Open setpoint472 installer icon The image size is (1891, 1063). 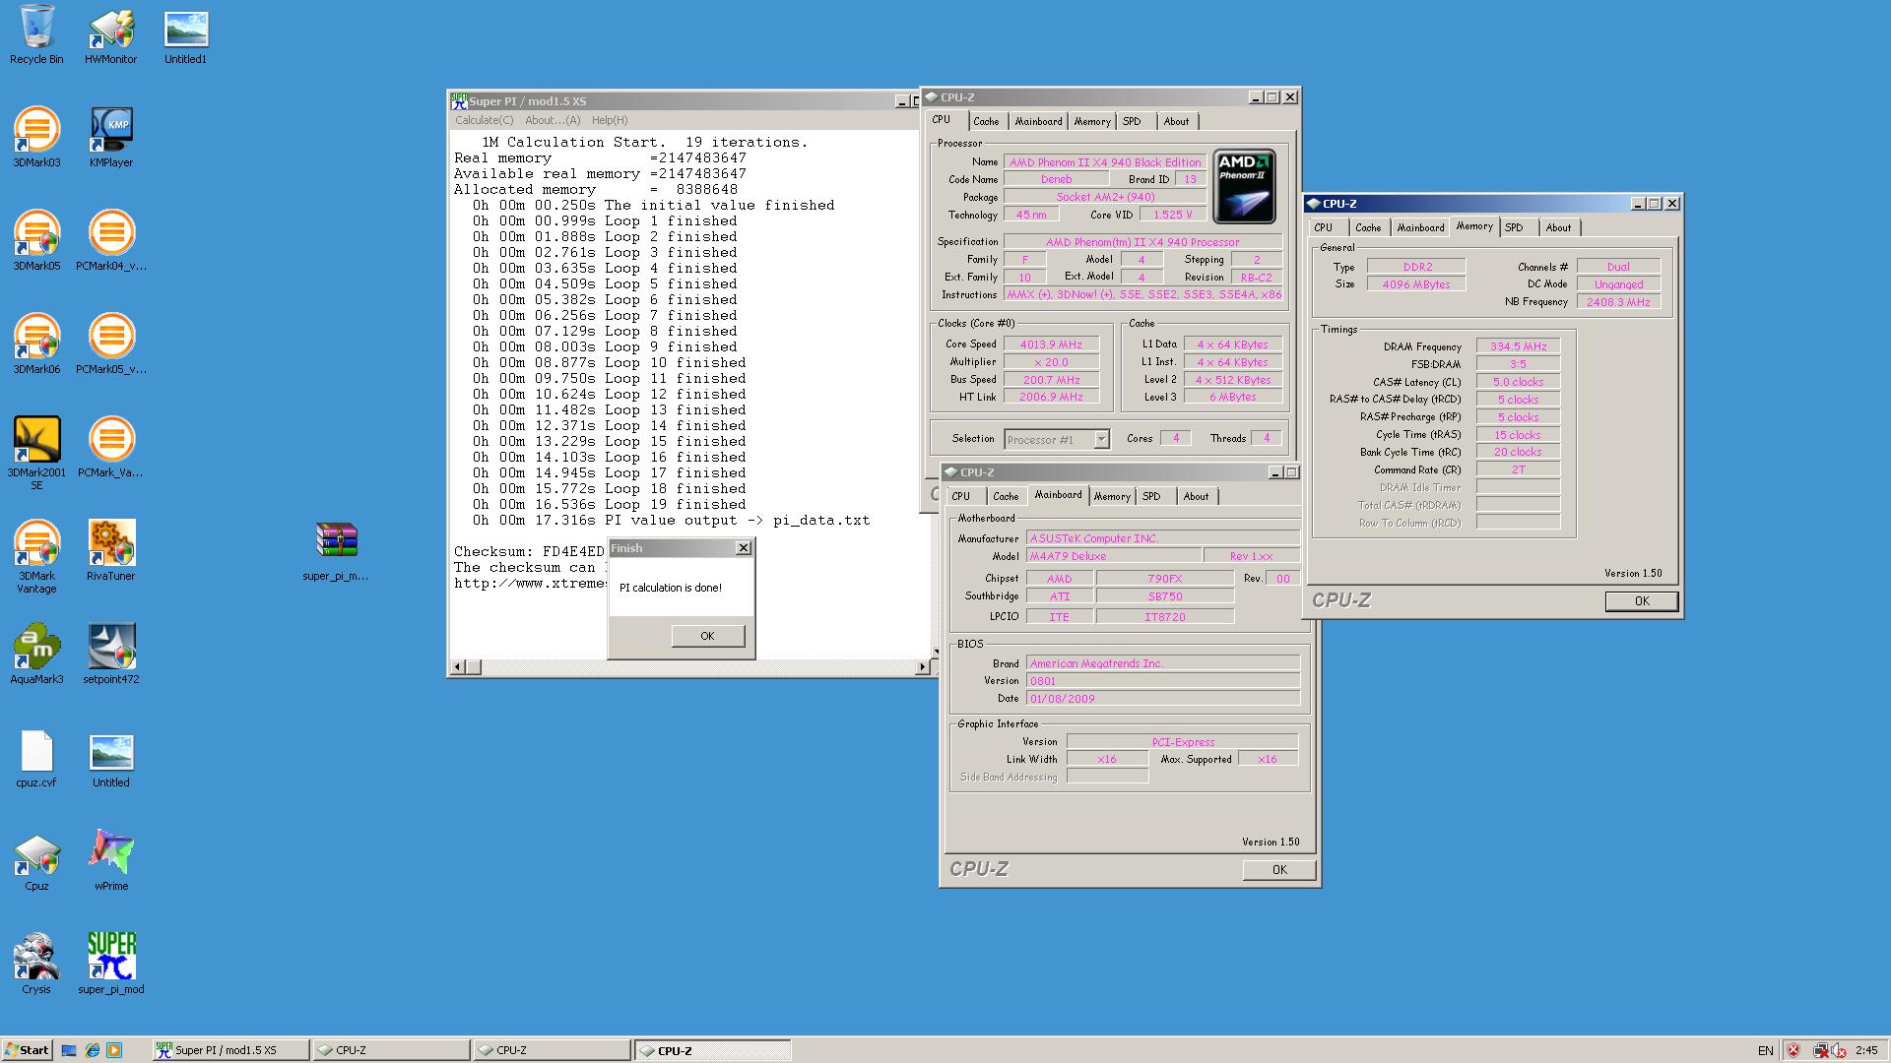click(x=110, y=654)
